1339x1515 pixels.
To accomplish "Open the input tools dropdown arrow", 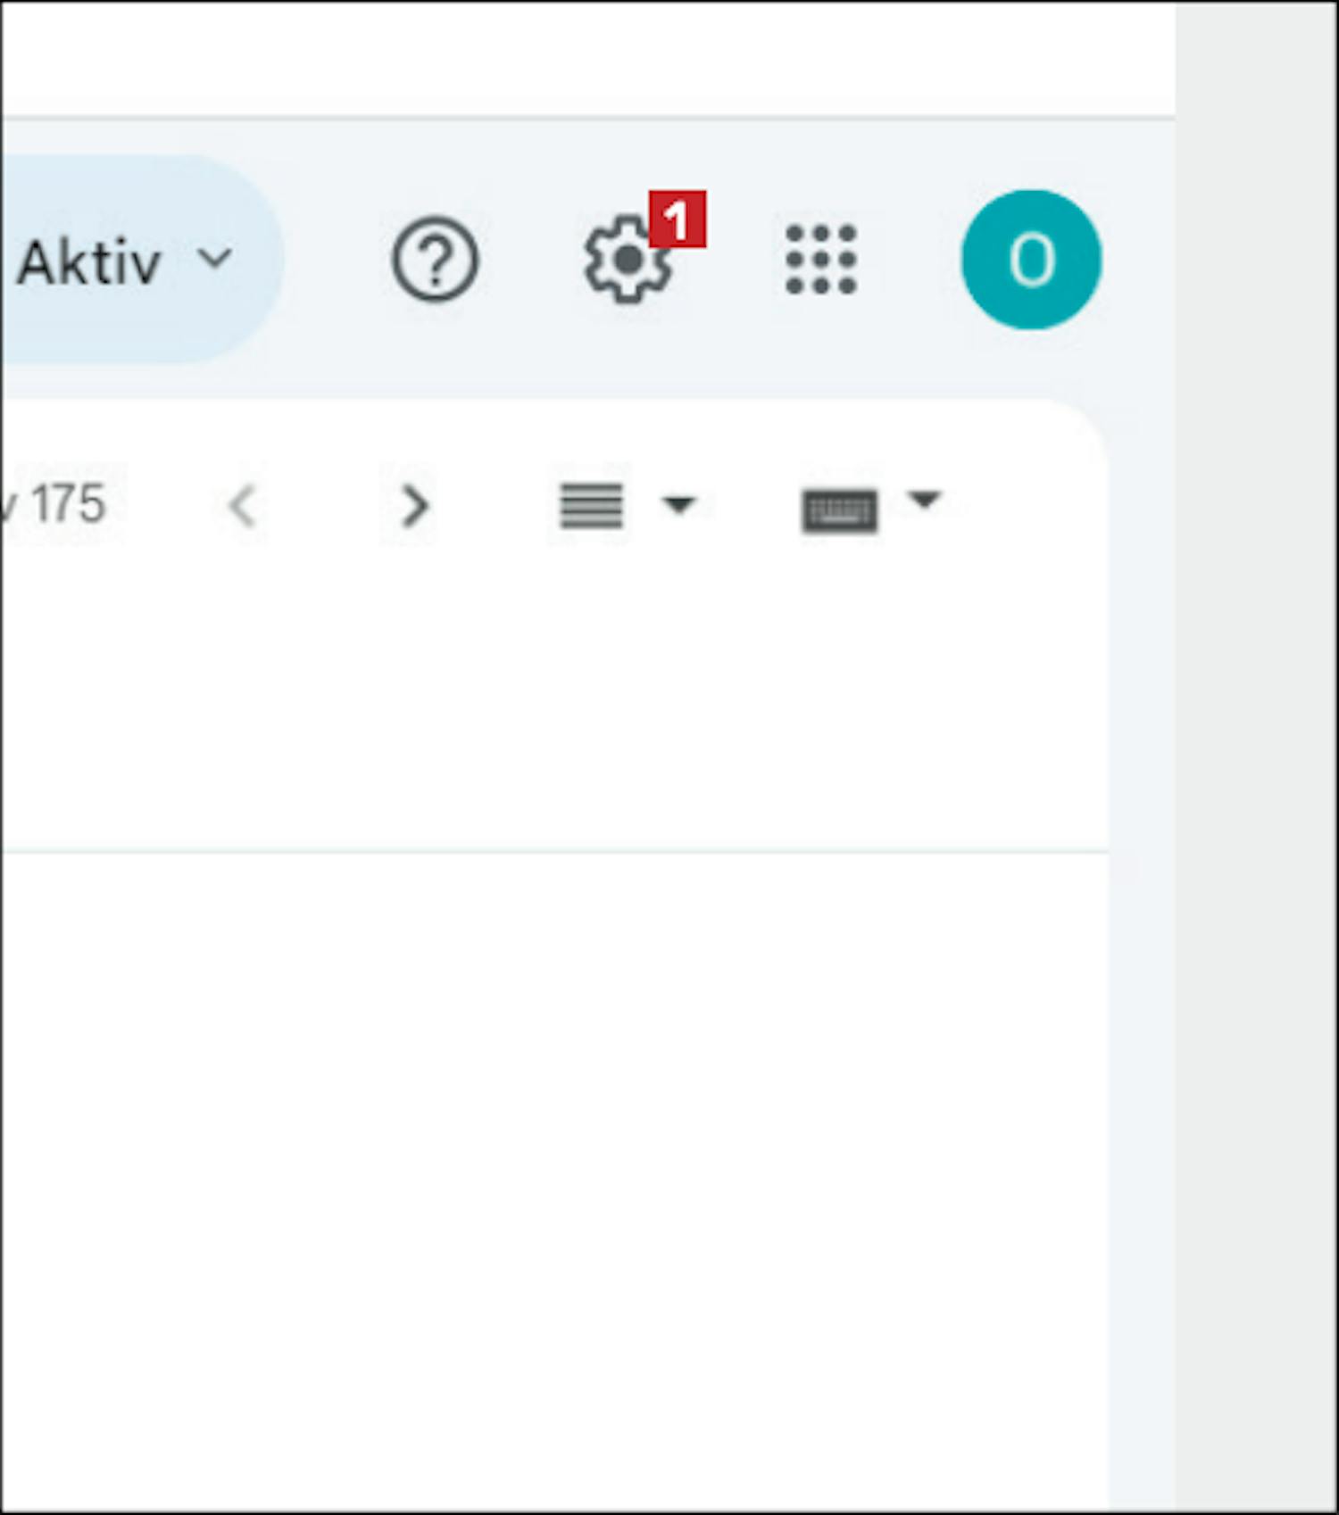I will (925, 500).
